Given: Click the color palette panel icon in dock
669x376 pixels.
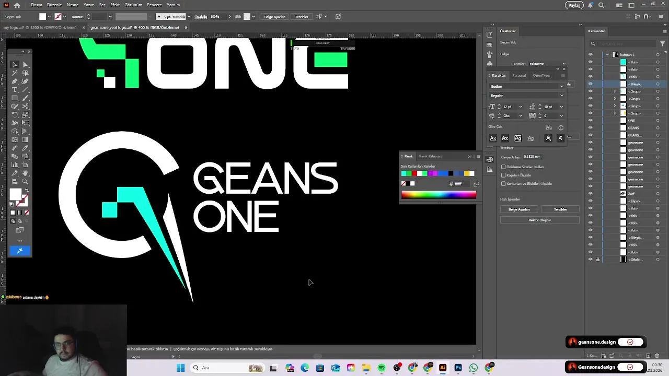Looking at the screenshot, I should [489, 159].
